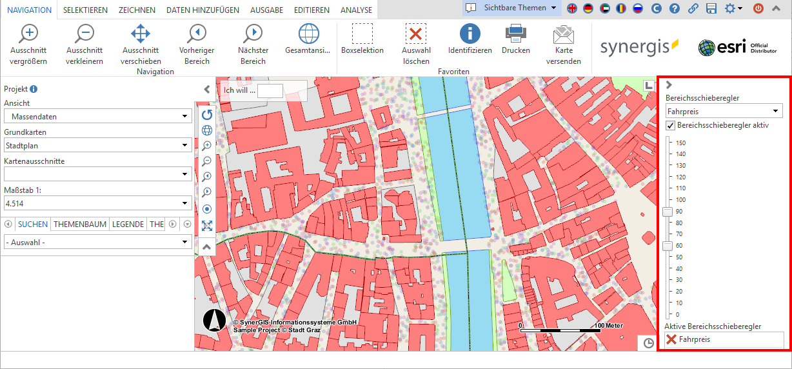The height and width of the screenshot is (369, 792).
Task: Remove active Fahrpreis slider with red X
Action: pyautogui.click(x=671, y=339)
